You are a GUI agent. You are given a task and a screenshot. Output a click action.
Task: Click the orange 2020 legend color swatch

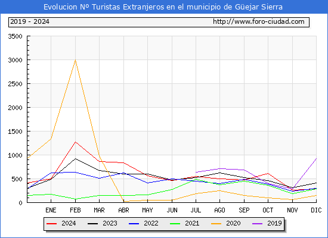[216, 224]
